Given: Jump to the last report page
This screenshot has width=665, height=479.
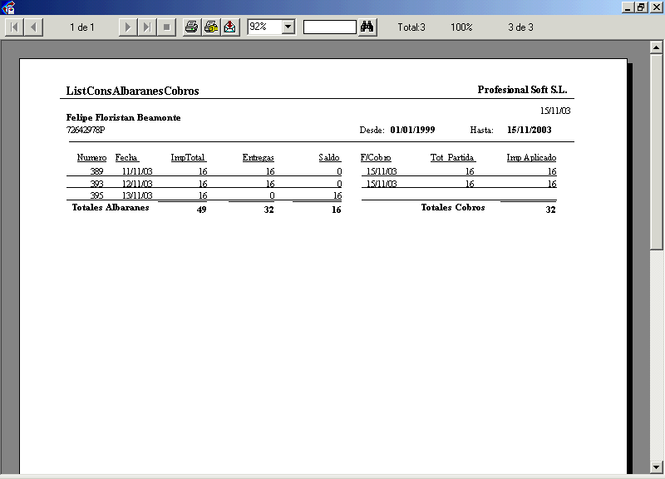Looking at the screenshot, I should 146,27.
